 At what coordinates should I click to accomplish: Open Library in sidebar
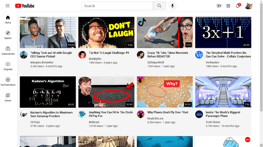point(8,97)
